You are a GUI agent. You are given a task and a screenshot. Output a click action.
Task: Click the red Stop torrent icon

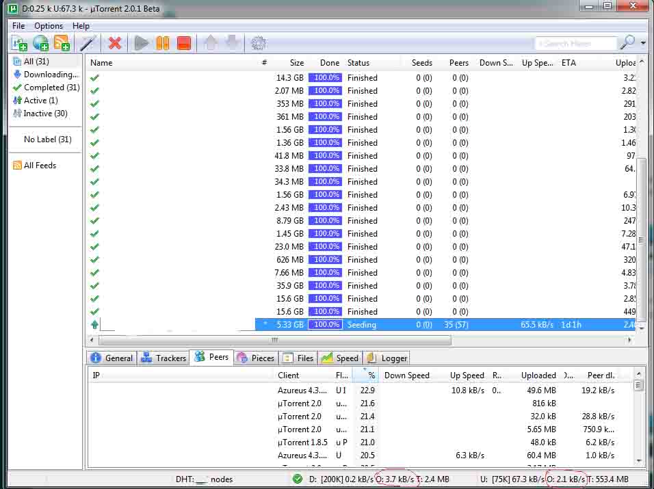183,43
